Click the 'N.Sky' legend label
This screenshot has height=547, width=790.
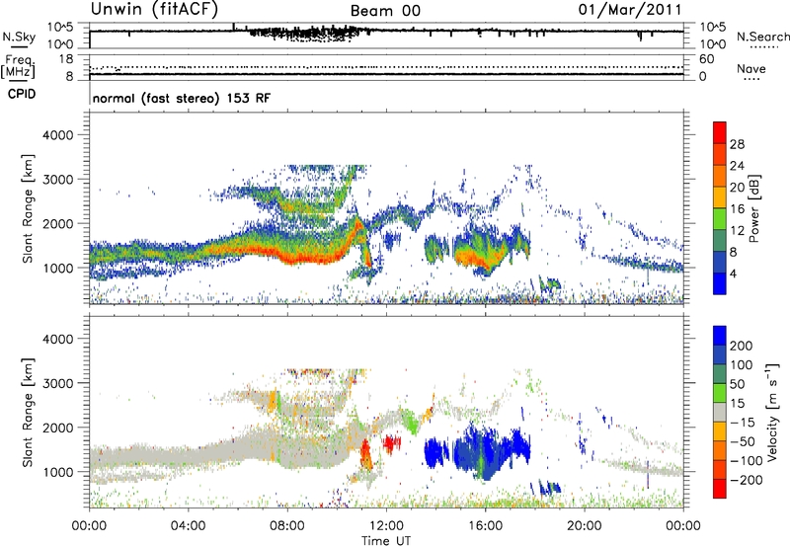(19, 37)
